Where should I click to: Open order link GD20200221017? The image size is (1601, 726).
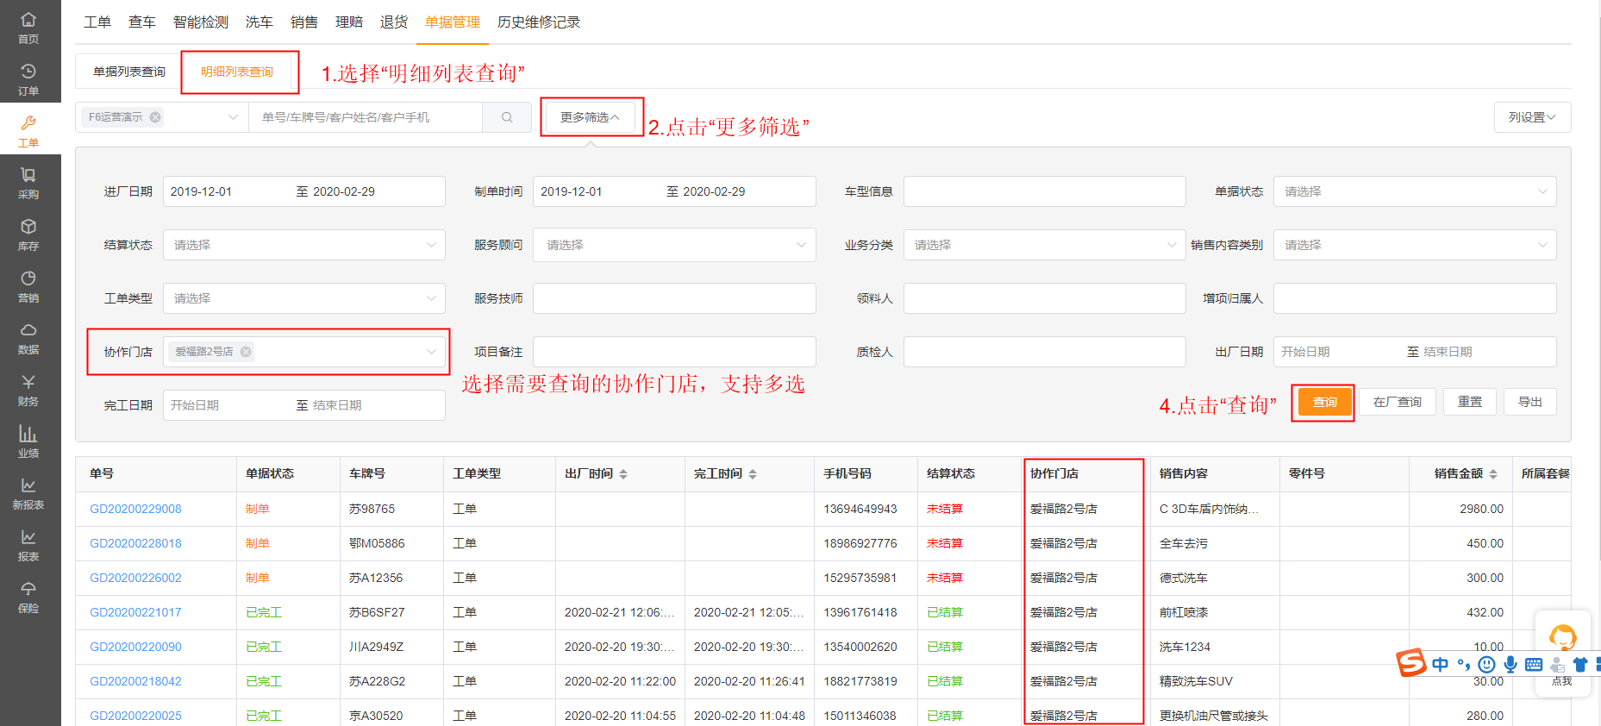pyautogui.click(x=135, y=612)
